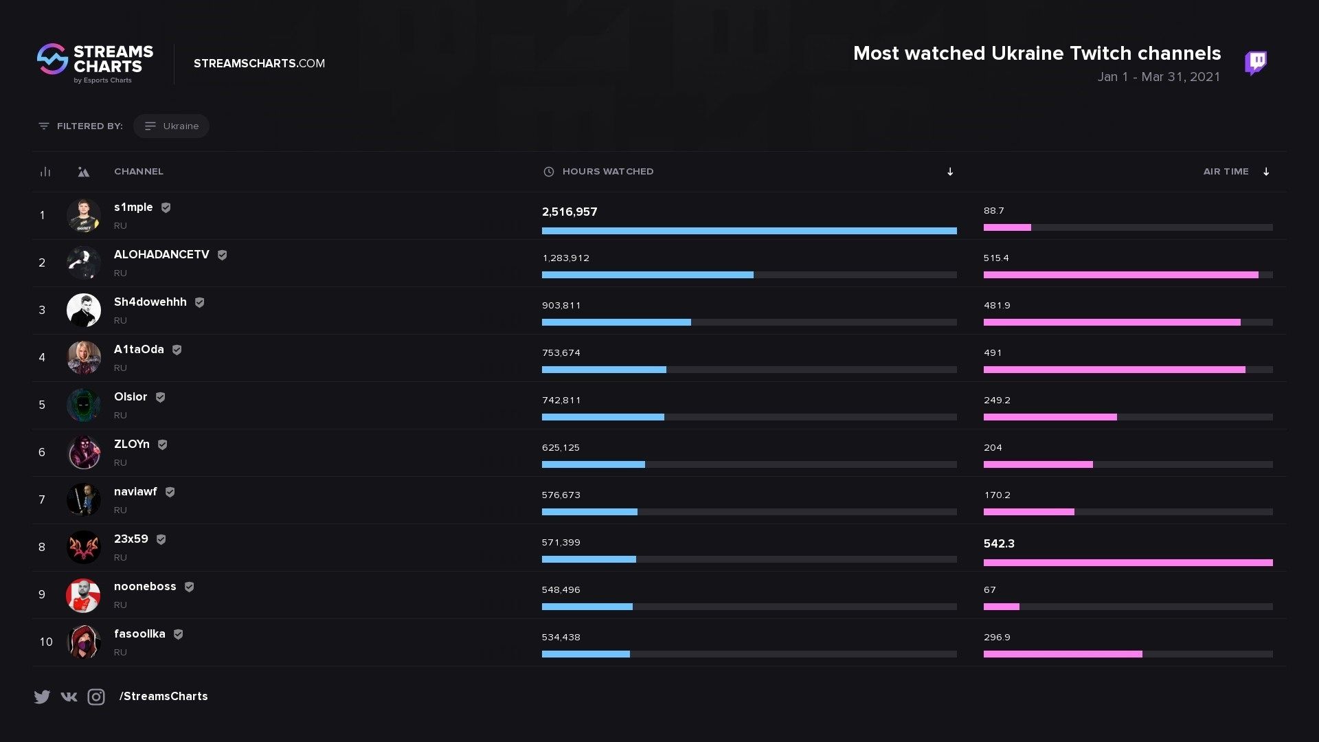This screenshot has height=742, width=1319.
Task: Select the 1,283,912 hours watched value
Action: click(x=566, y=258)
